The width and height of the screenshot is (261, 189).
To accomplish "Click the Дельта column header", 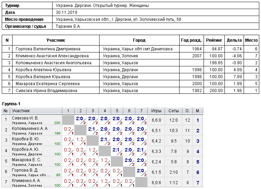I will point(234,40).
